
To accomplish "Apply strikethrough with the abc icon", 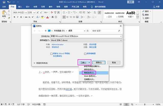I will tap(26, 17).
